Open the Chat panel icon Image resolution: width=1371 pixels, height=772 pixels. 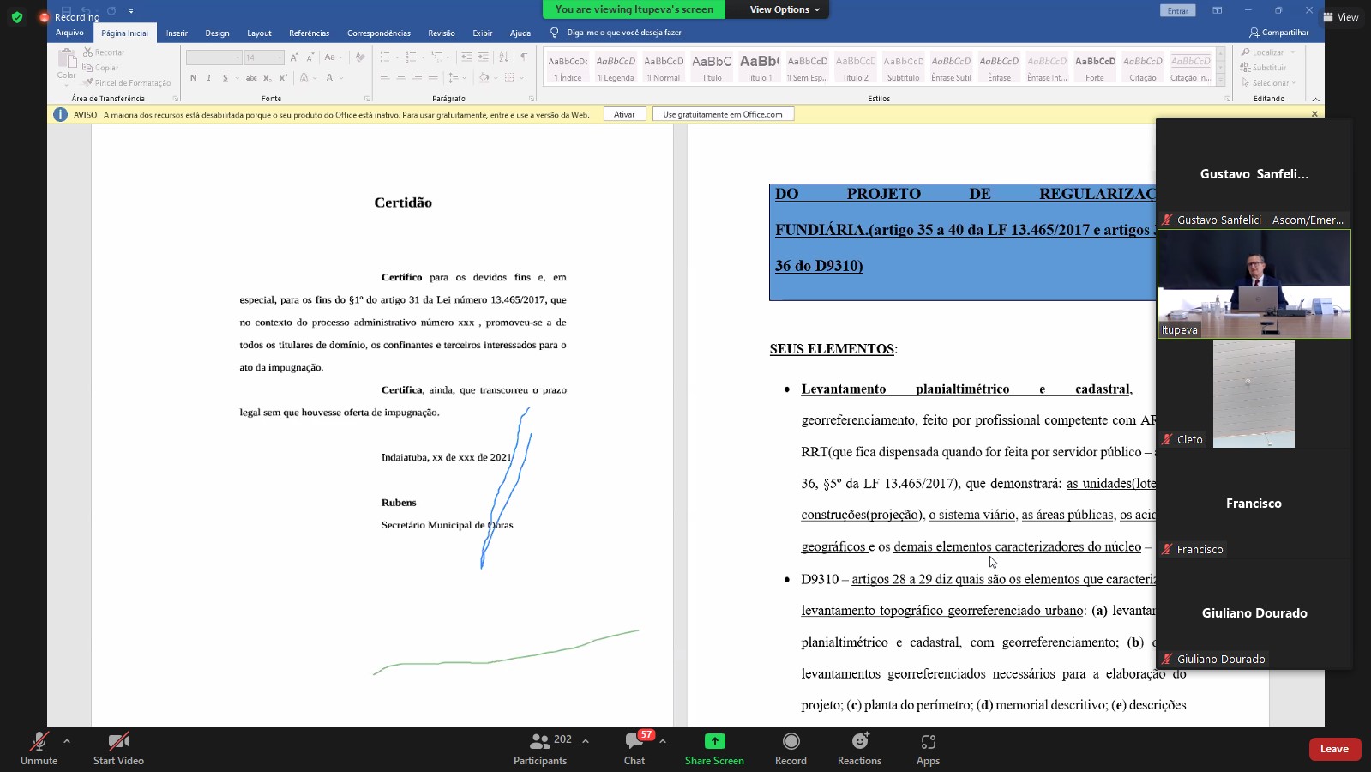(634, 742)
